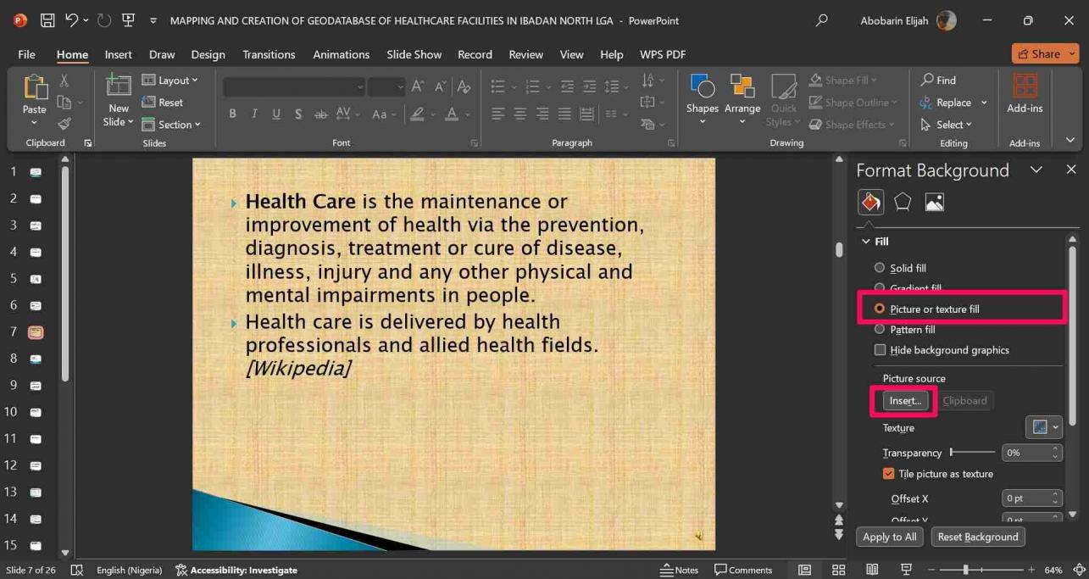
Task: Toggle Italic formatting
Action: [x=254, y=114]
